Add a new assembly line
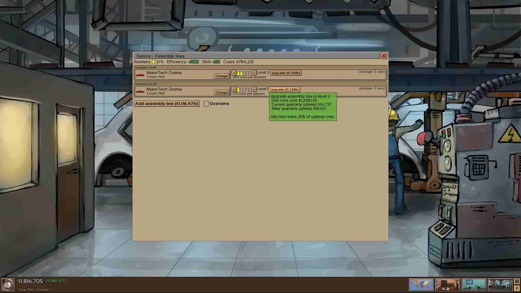The height and width of the screenshot is (293, 521). pyautogui.click(x=166, y=104)
